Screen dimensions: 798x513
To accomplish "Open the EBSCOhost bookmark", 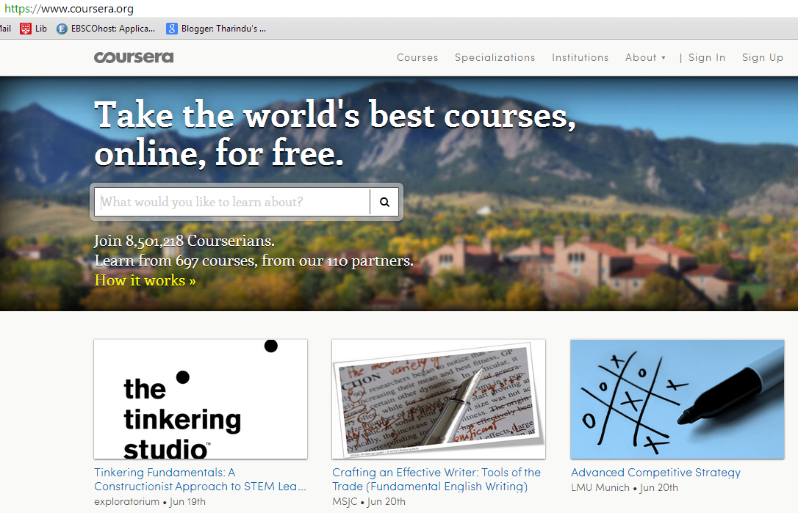I will coord(106,29).
